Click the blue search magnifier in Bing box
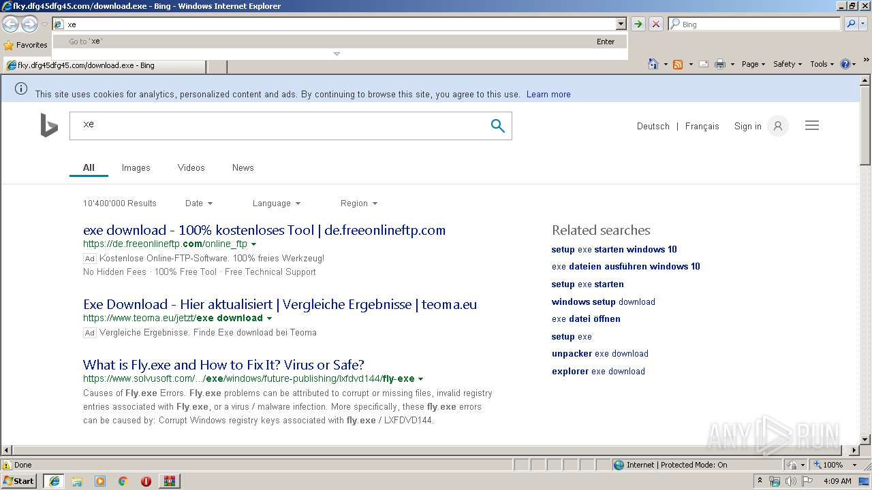Image resolution: width=872 pixels, height=490 pixels. point(498,126)
